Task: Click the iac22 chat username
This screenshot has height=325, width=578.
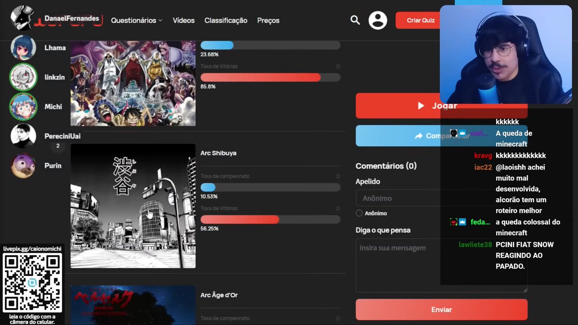Action: (483, 168)
